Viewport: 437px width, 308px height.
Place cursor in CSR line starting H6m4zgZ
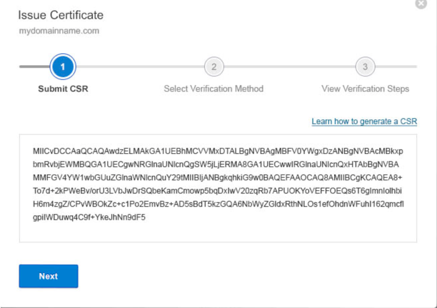(x=218, y=204)
